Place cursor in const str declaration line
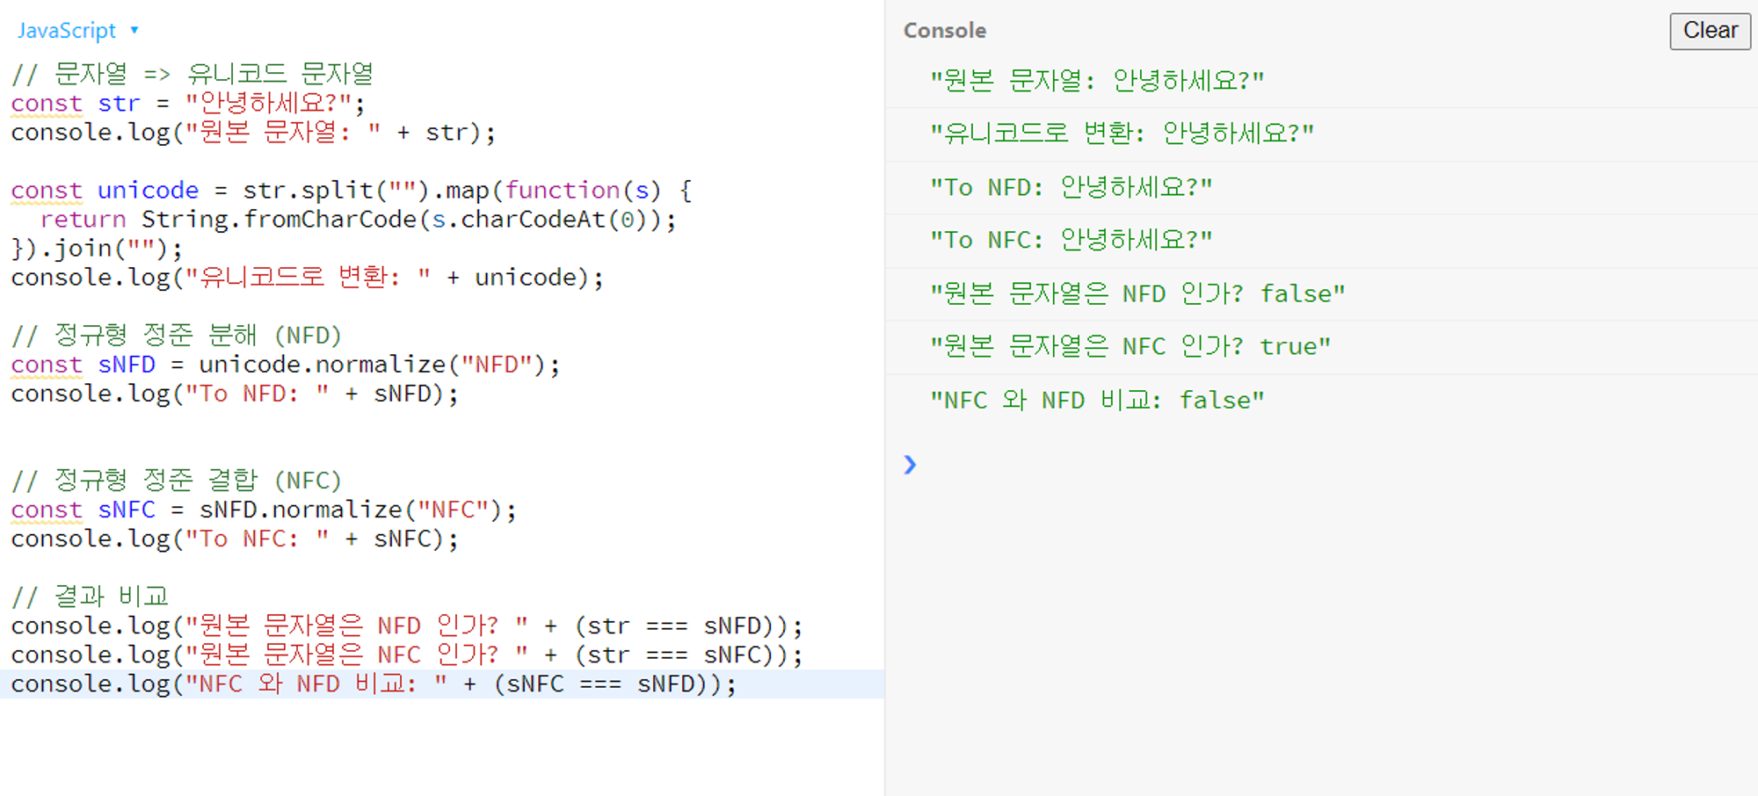1758x796 pixels. click(x=188, y=104)
